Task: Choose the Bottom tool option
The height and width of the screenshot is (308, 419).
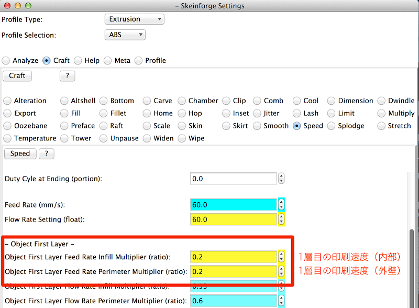Action: pyautogui.click(x=103, y=101)
